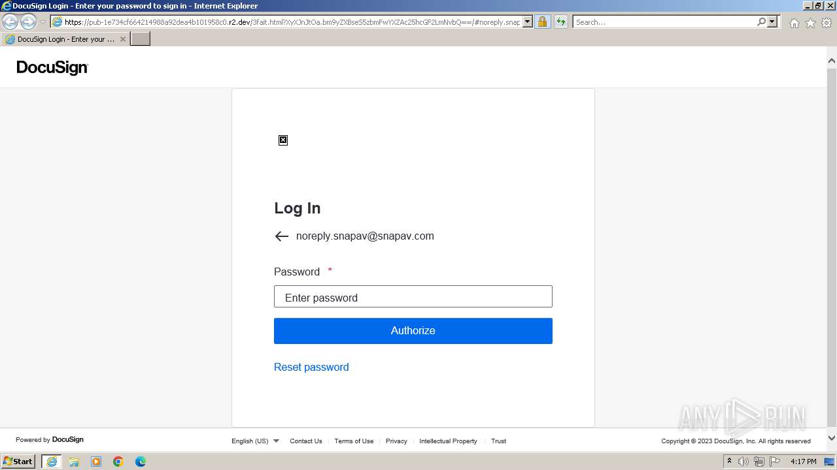The image size is (837, 470).
Task: Click the broken image placeholder icon
Action: point(283,140)
